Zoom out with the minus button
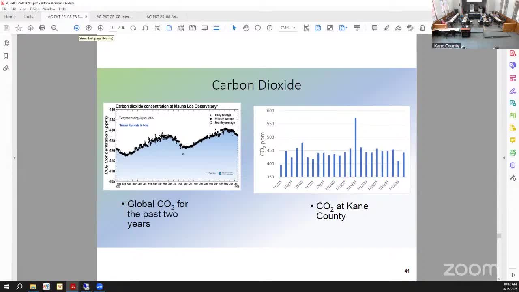519x292 pixels. [258, 28]
